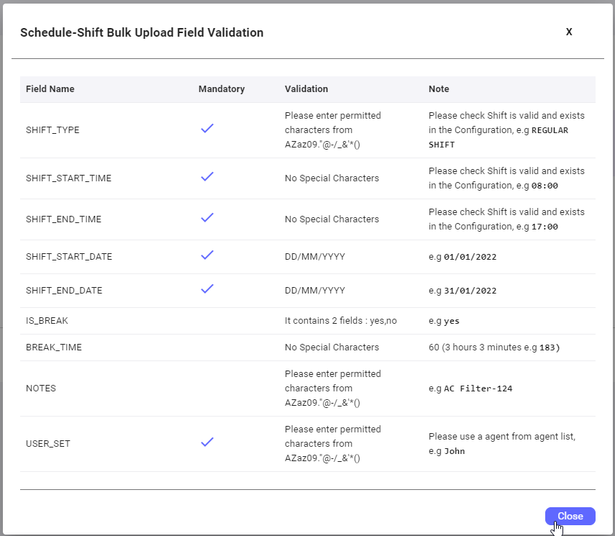615x536 pixels.
Task: Click the Note column header
Action: coord(439,89)
